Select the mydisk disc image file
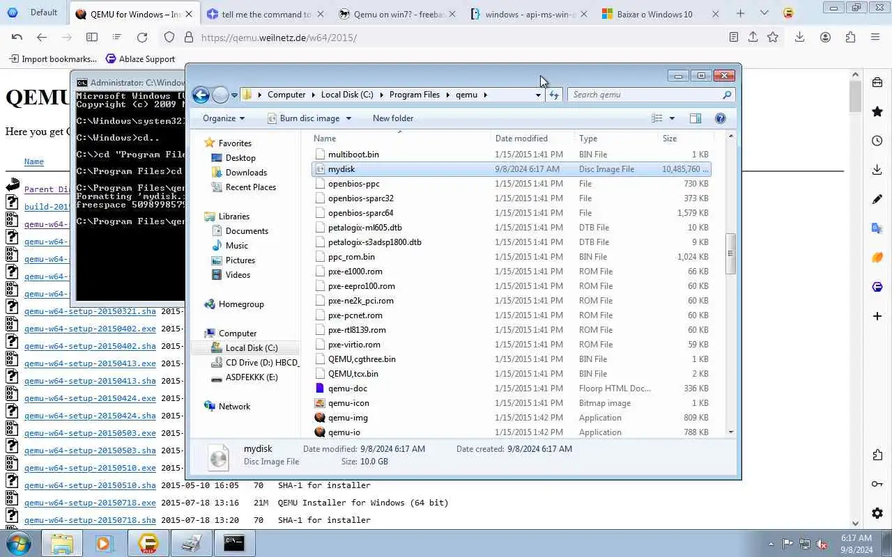The image size is (892, 557). (512, 169)
